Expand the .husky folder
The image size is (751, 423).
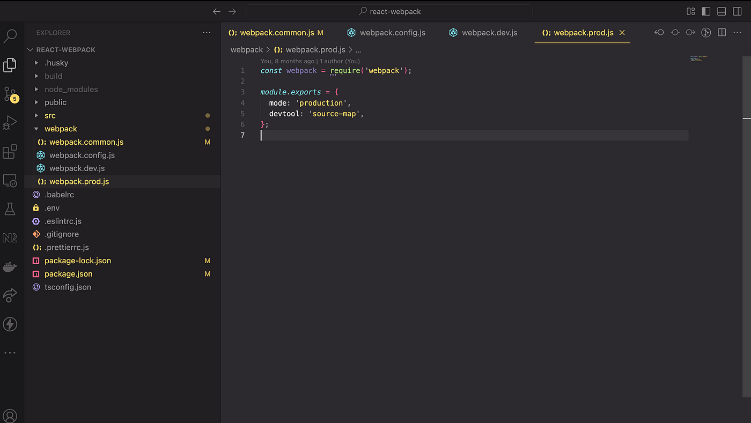[122, 63]
